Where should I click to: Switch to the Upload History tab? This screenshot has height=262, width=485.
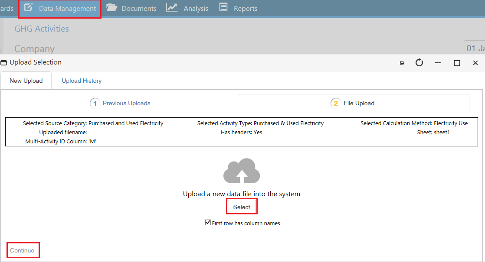tap(81, 81)
